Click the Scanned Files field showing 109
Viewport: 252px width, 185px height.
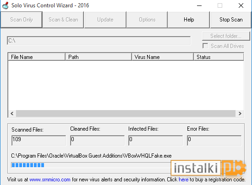pyautogui.click(x=39, y=141)
